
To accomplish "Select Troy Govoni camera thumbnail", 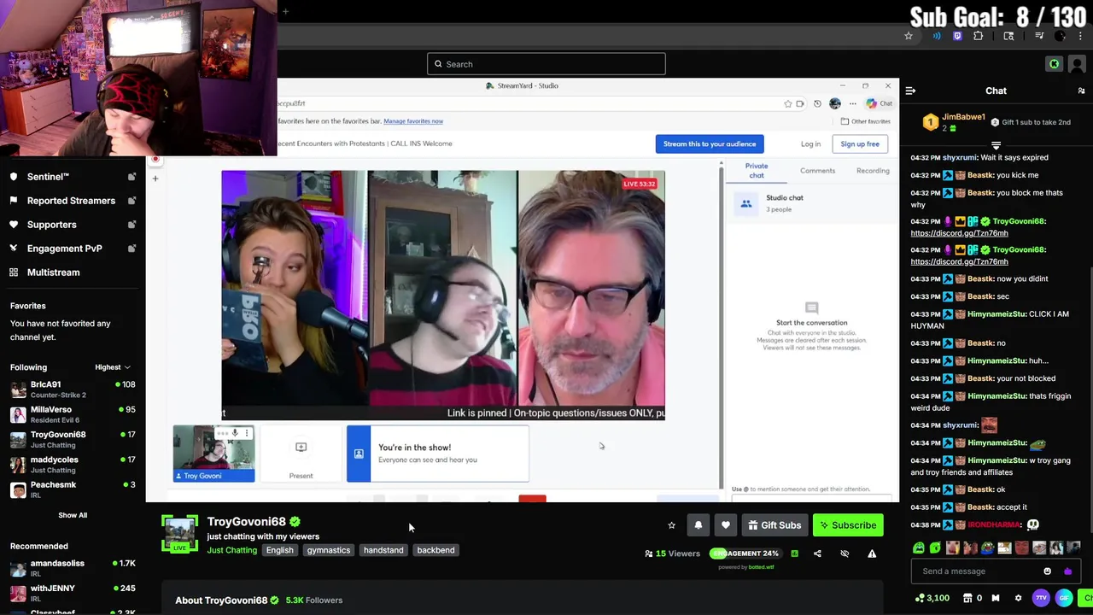I will [x=213, y=454].
